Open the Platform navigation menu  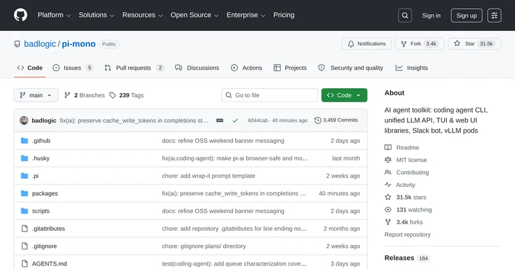pos(54,15)
